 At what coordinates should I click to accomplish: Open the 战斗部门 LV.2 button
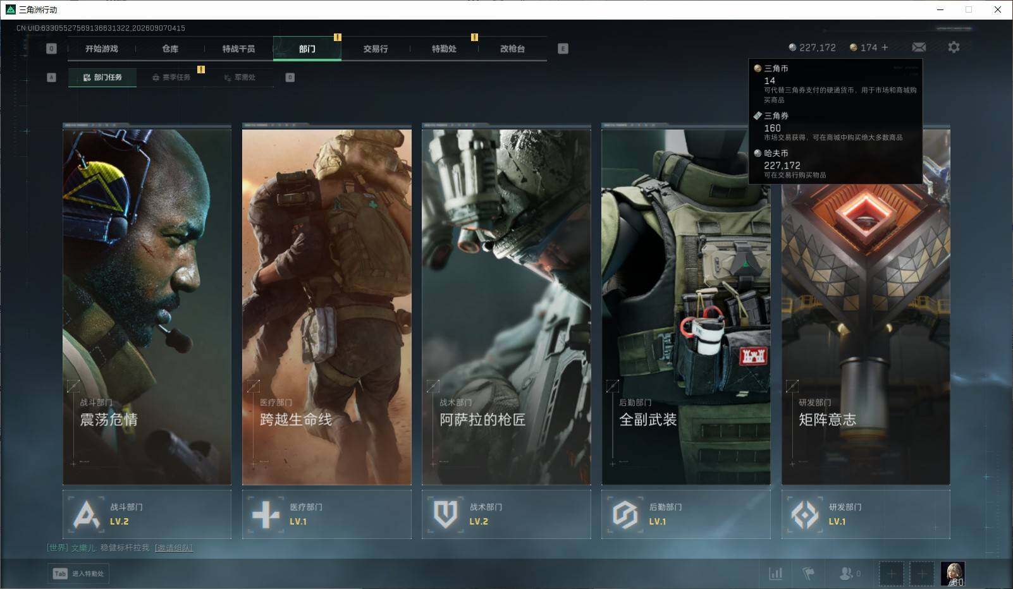pyautogui.click(x=147, y=514)
